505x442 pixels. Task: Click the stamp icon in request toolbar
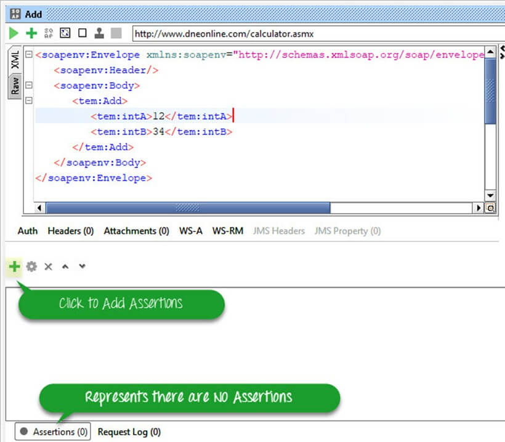(x=99, y=33)
